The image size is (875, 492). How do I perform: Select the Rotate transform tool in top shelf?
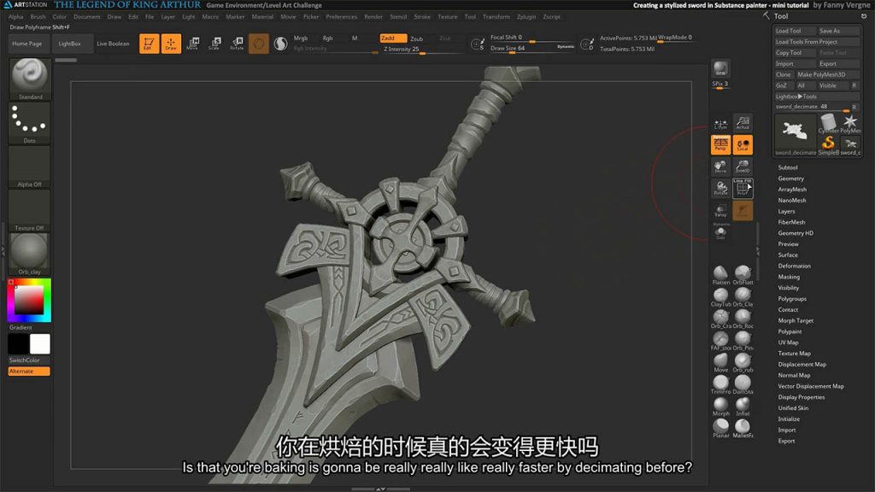(237, 44)
